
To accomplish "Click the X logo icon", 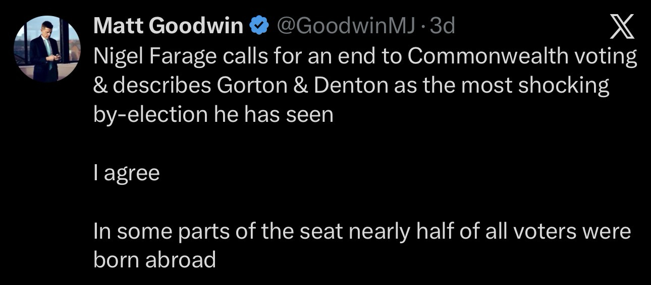I will [x=622, y=26].
